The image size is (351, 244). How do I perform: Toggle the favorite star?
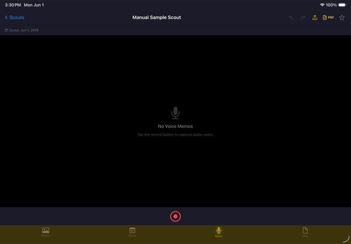click(x=342, y=18)
